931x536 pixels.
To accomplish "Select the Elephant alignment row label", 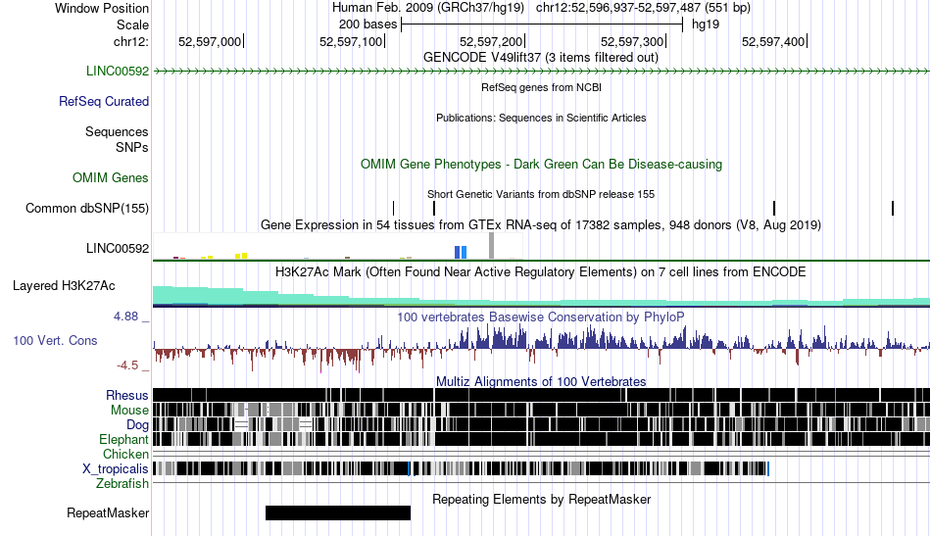I will point(124,440).
